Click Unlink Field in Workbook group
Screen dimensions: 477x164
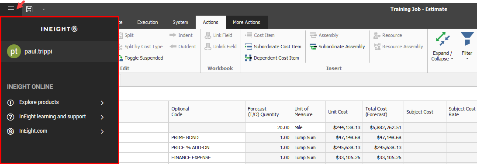coord(221,47)
